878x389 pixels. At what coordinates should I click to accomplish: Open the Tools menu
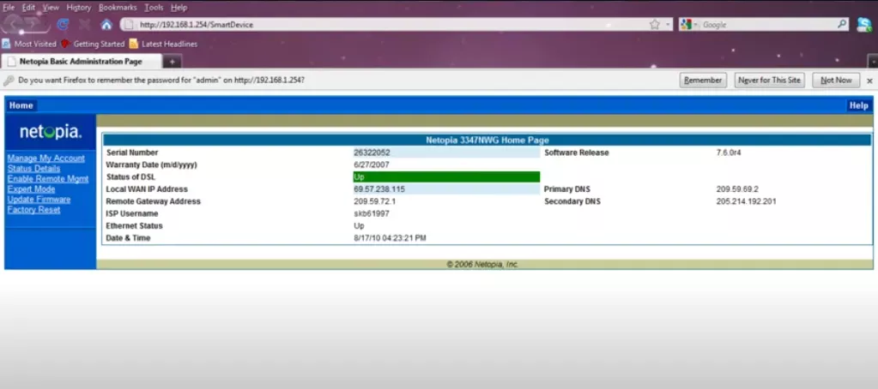pyautogui.click(x=154, y=8)
